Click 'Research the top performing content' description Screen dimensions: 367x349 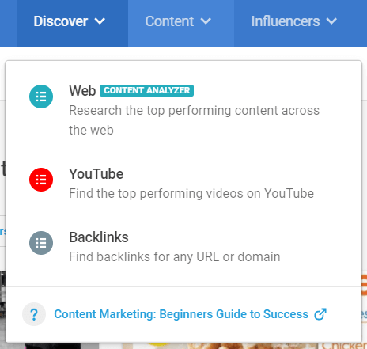point(194,120)
